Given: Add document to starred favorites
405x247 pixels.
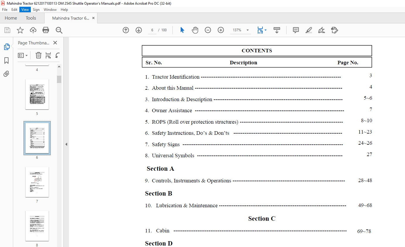Looking at the screenshot, I should point(20,30).
